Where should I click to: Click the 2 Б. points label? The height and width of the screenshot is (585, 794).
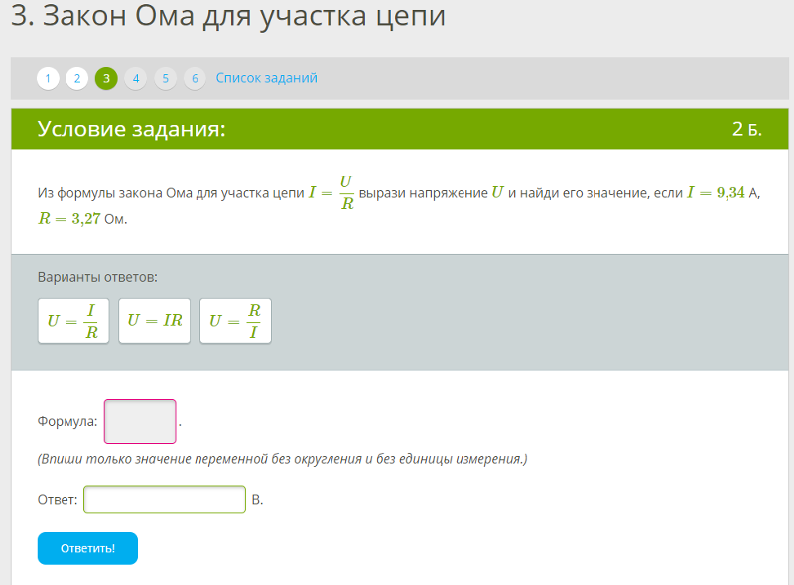pyautogui.click(x=746, y=129)
